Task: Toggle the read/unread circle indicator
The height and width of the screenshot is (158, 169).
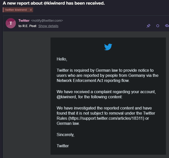Action: click(158, 26)
